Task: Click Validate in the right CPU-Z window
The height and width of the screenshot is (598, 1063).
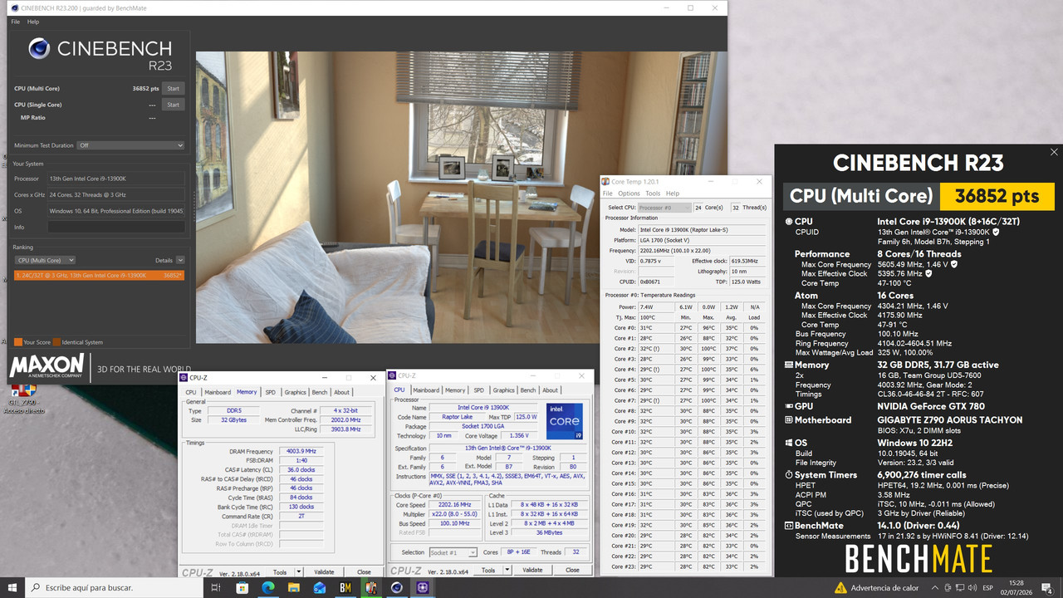Action: (532, 570)
